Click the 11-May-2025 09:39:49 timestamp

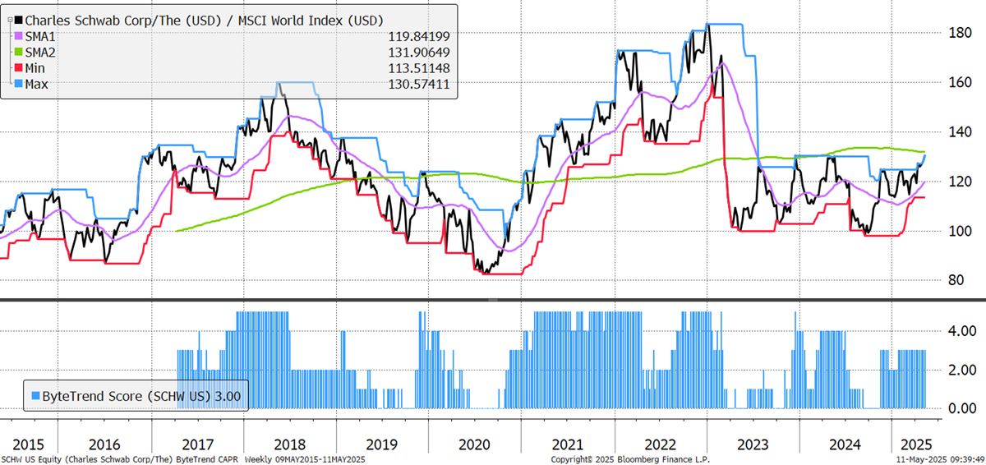tap(939, 459)
